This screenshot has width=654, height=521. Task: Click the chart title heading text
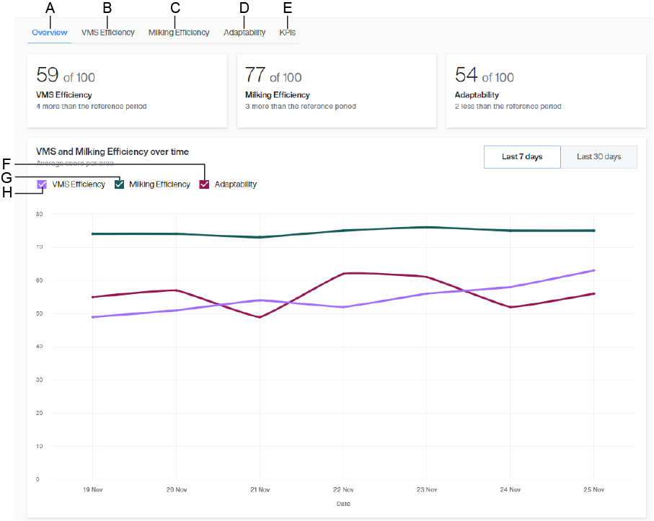pos(112,152)
